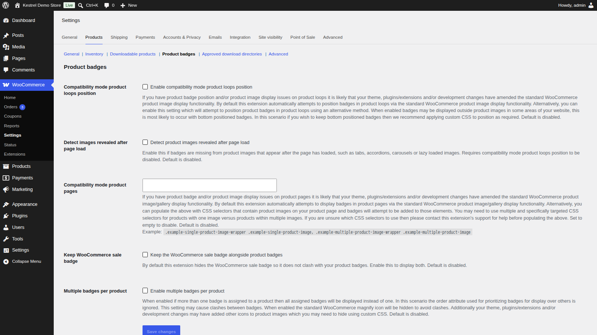This screenshot has width=597, height=335.
Task: Open the Point of Sale tab
Action: [x=303, y=37]
